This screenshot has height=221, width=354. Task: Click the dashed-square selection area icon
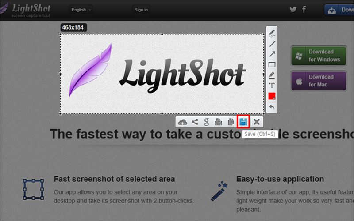tap(34, 189)
